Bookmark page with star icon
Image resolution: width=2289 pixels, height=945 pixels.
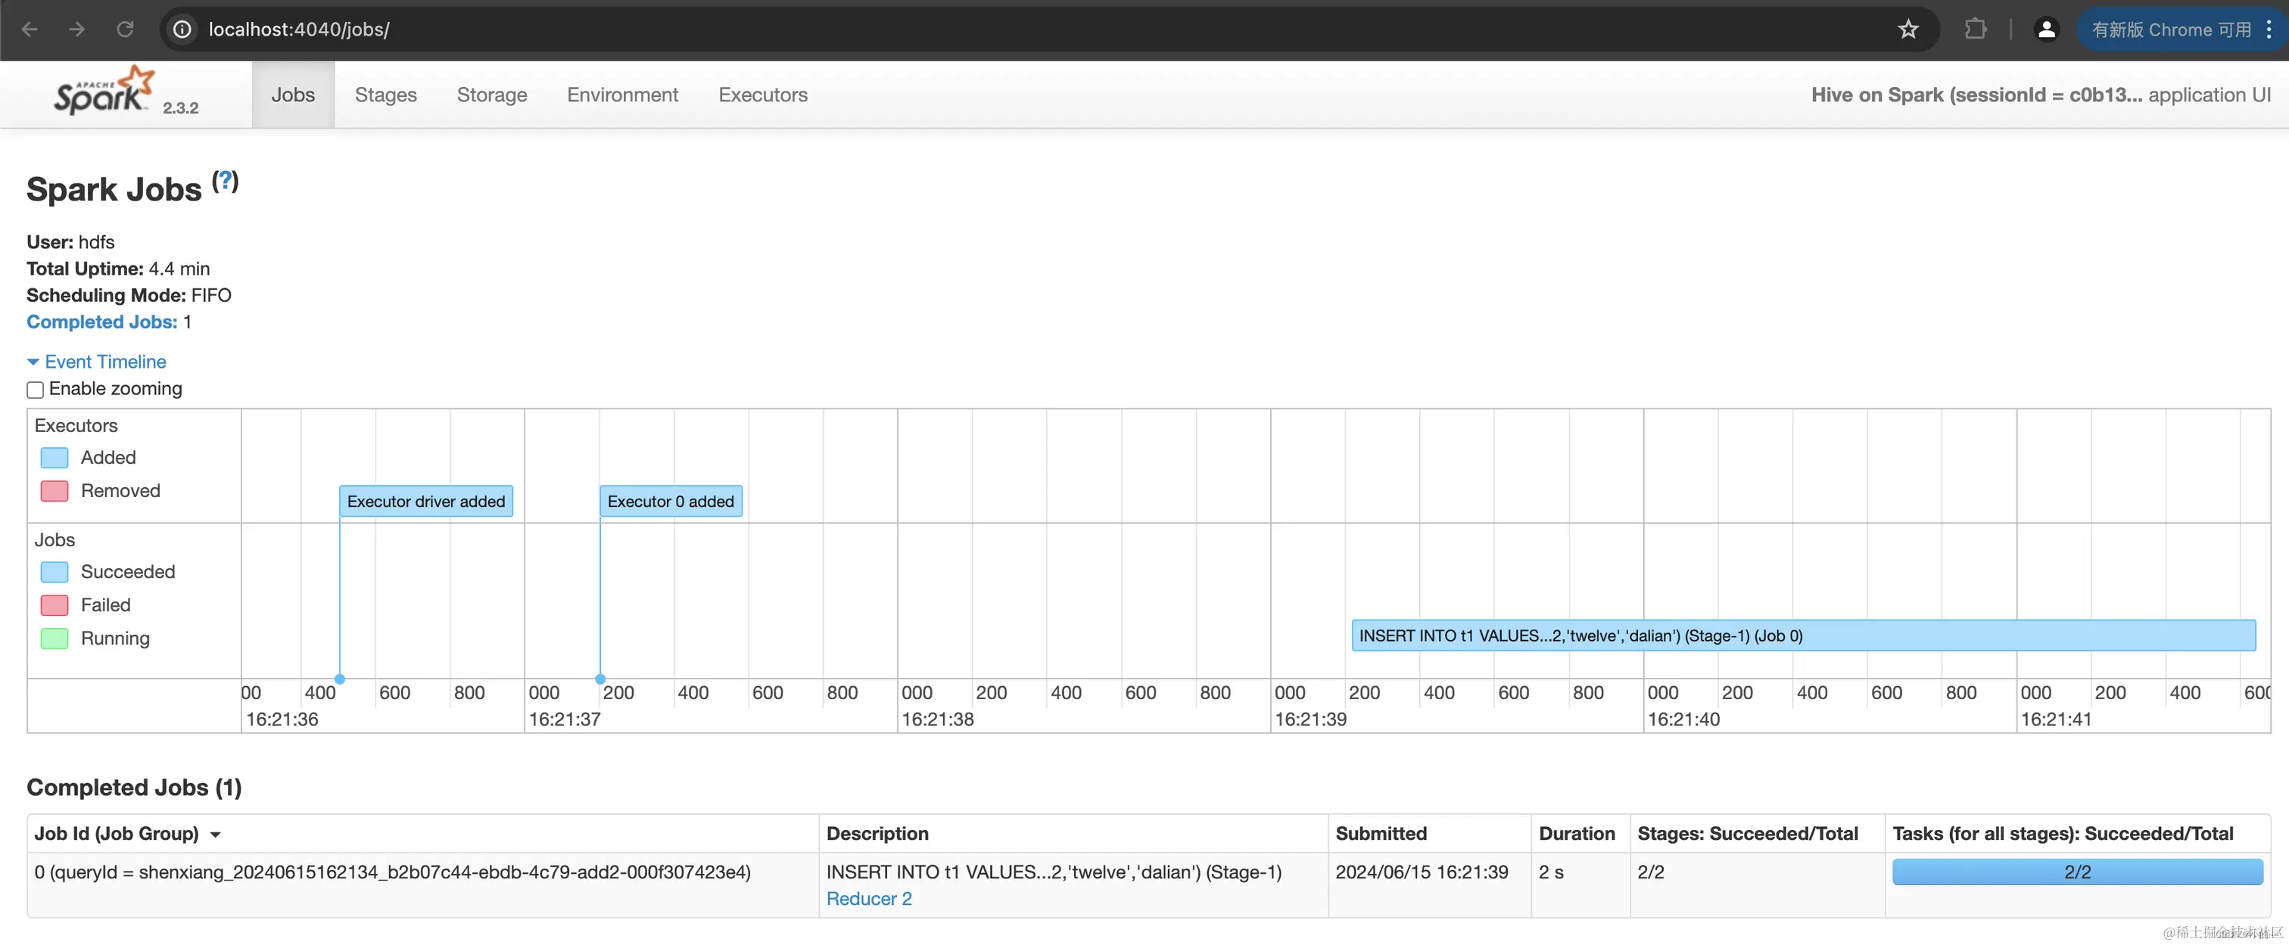1907,30
